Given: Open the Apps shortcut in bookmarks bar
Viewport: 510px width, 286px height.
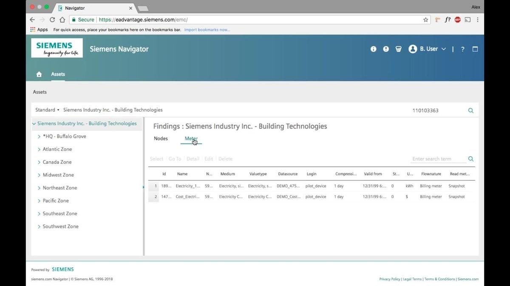Looking at the screenshot, I should [39, 30].
